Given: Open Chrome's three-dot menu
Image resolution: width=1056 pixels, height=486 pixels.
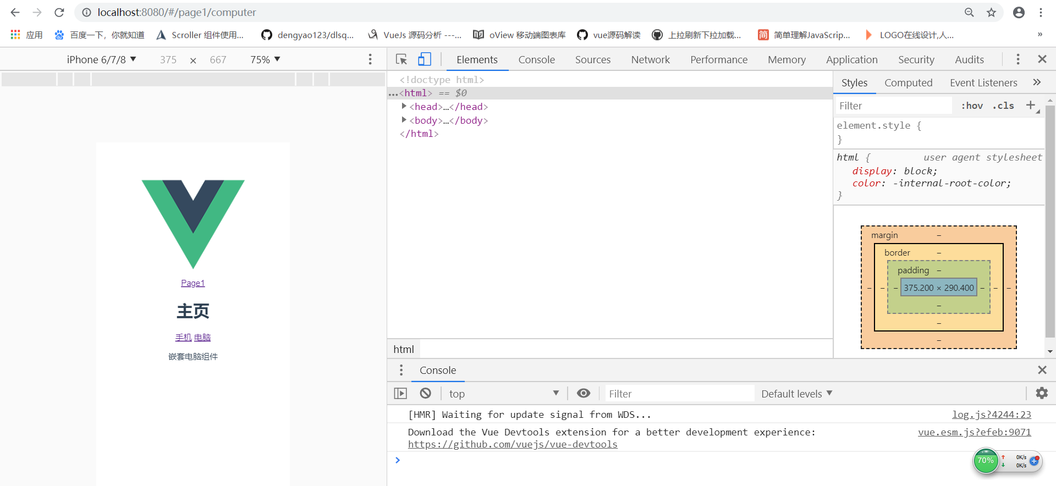Looking at the screenshot, I should coord(1041,12).
